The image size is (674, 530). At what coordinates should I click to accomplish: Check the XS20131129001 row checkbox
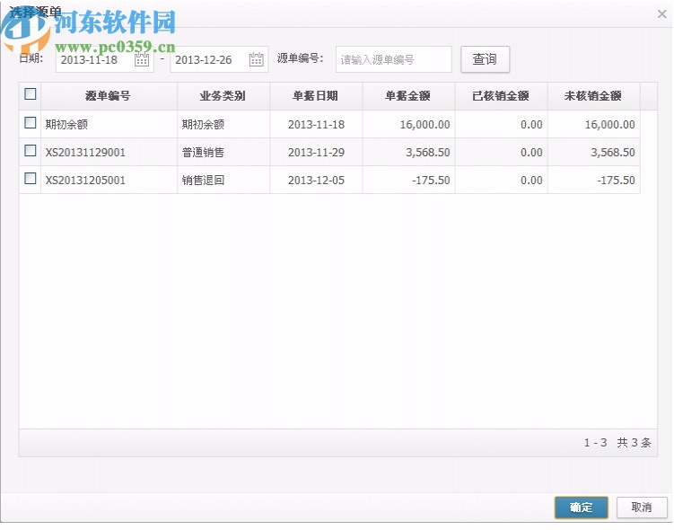point(31,151)
